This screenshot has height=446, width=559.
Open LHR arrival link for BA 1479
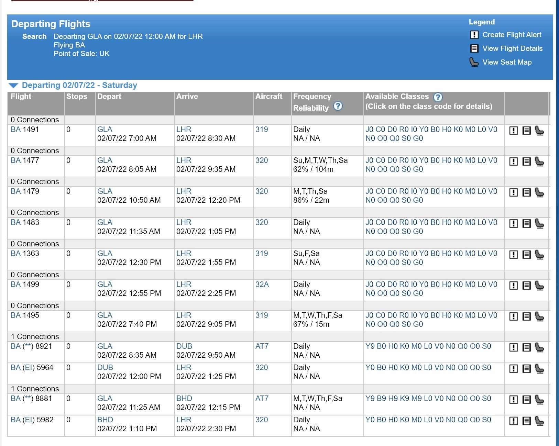(x=184, y=191)
